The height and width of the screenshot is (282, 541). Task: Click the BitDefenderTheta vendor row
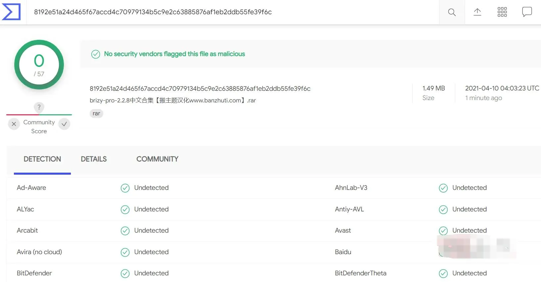(436, 273)
